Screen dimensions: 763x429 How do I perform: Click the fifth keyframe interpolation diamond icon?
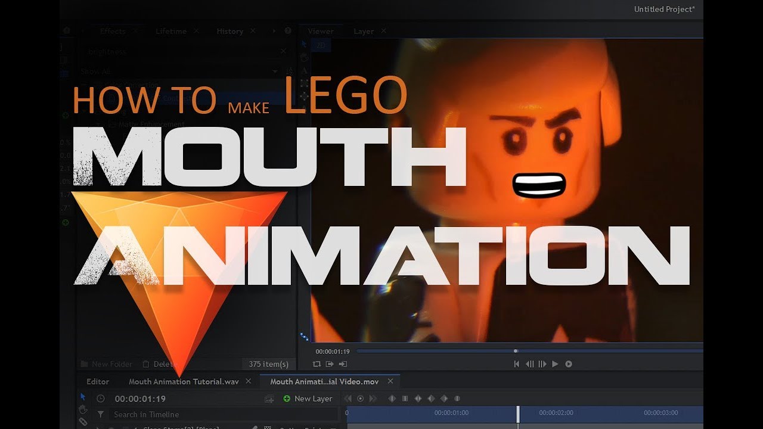444,399
